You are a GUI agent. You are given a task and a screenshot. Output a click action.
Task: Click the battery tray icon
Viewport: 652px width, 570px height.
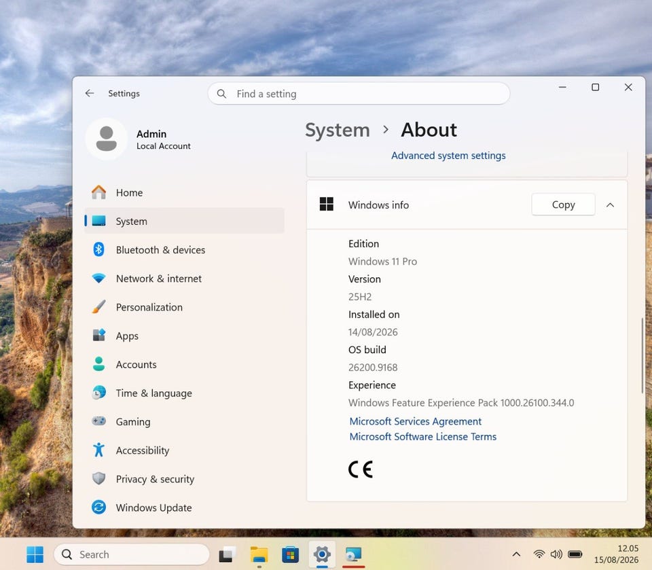coord(575,554)
